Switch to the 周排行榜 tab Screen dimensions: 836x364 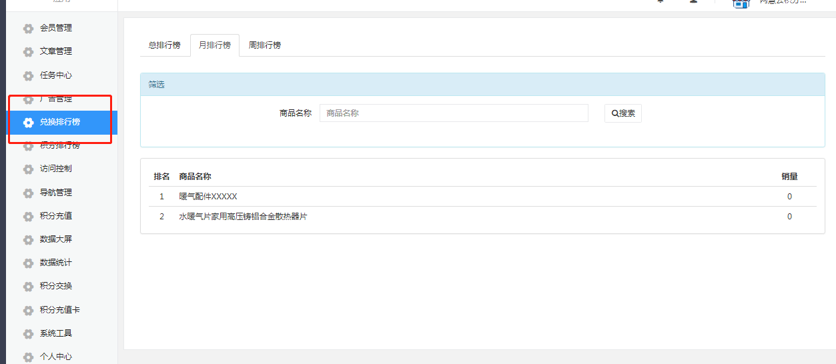pos(265,45)
